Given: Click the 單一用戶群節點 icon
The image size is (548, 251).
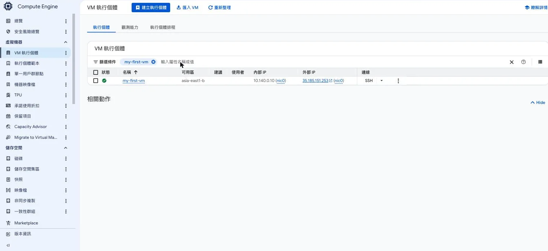Looking at the screenshot, I should (8, 74).
